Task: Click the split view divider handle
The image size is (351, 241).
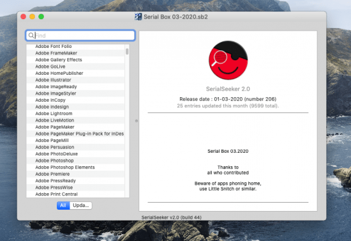Action: pos(137,121)
